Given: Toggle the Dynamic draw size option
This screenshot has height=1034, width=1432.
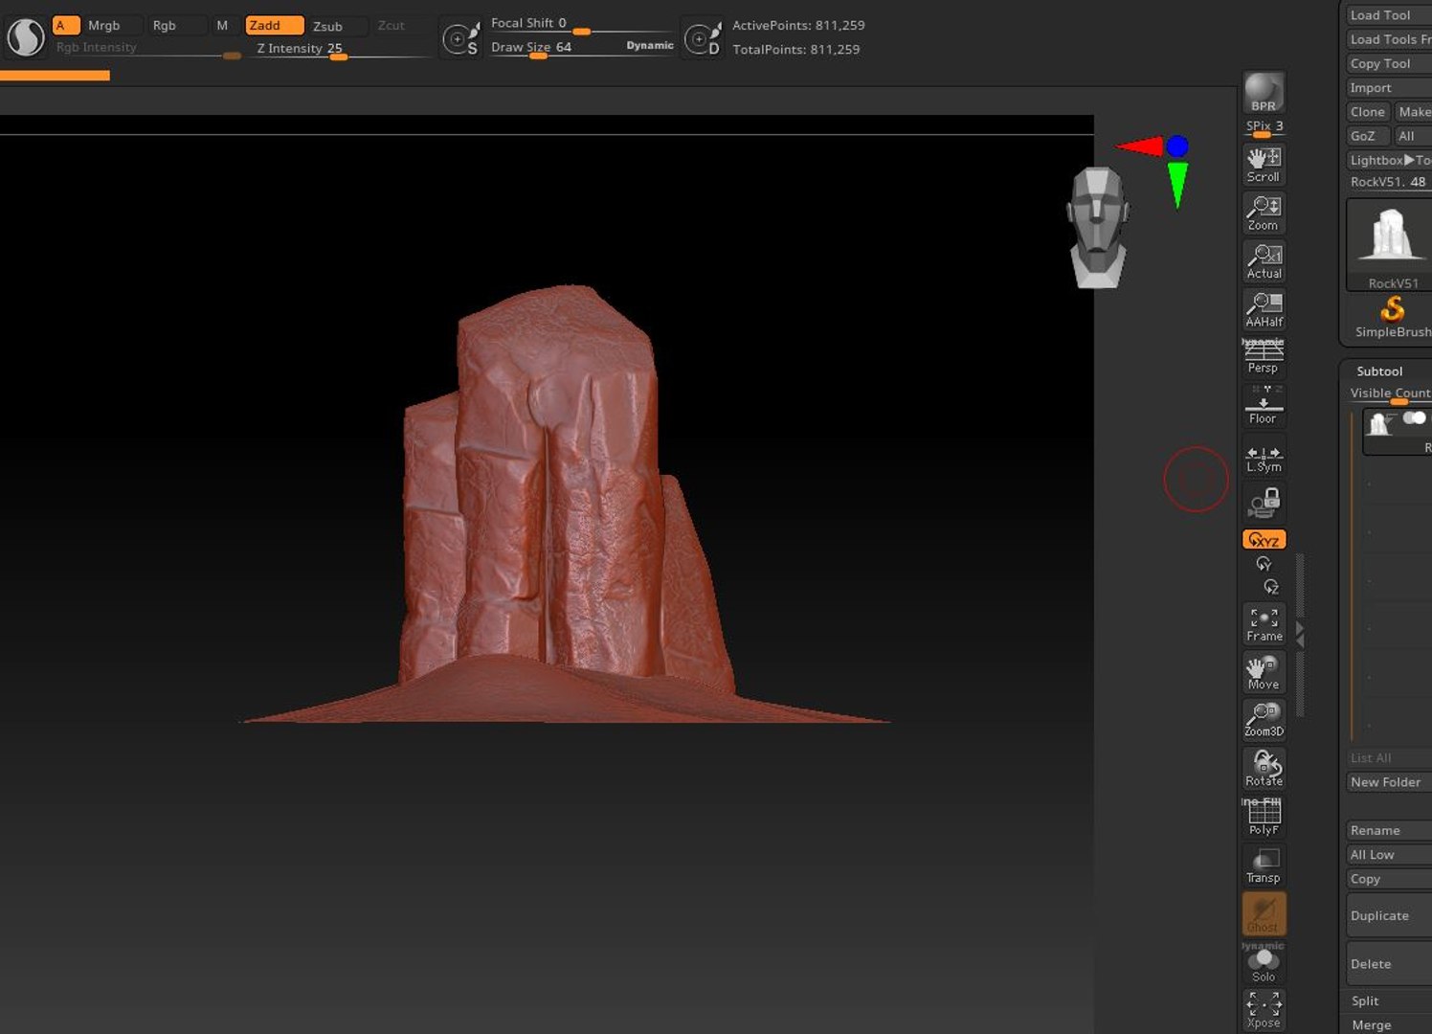Looking at the screenshot, I should point(650,46).
